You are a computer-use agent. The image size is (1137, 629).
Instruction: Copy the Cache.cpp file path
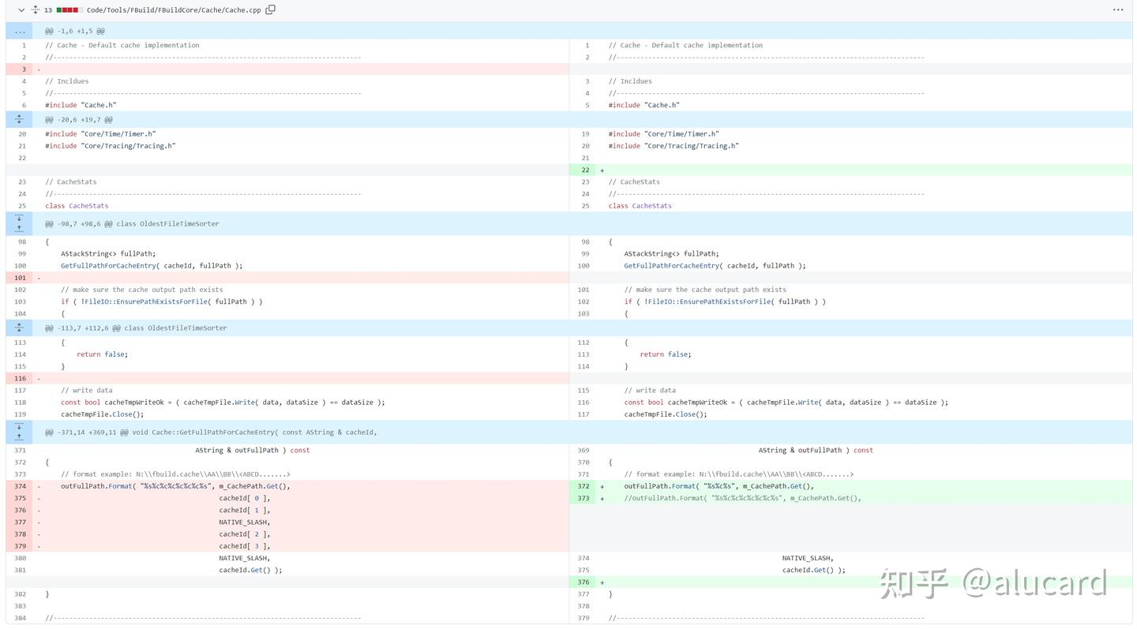pos(271,10)
